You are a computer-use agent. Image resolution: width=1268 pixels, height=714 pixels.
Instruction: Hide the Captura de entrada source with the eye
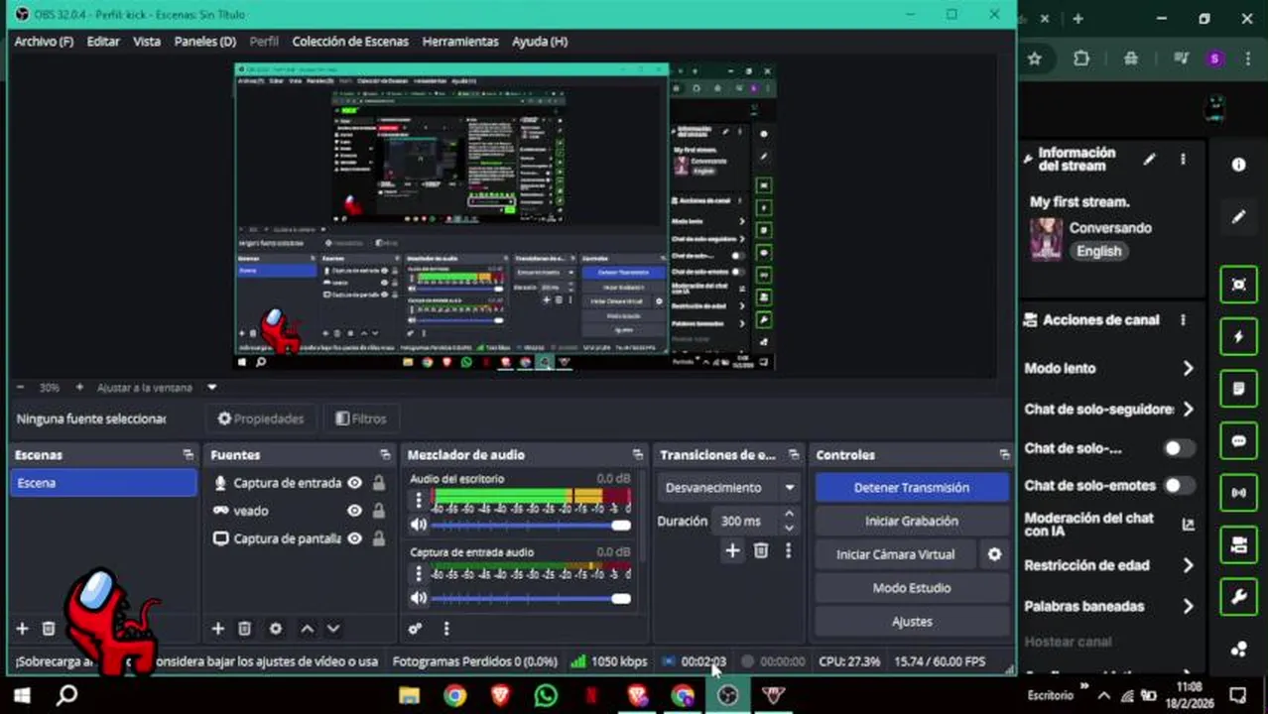pyautogui.click(x=354, y=483)
